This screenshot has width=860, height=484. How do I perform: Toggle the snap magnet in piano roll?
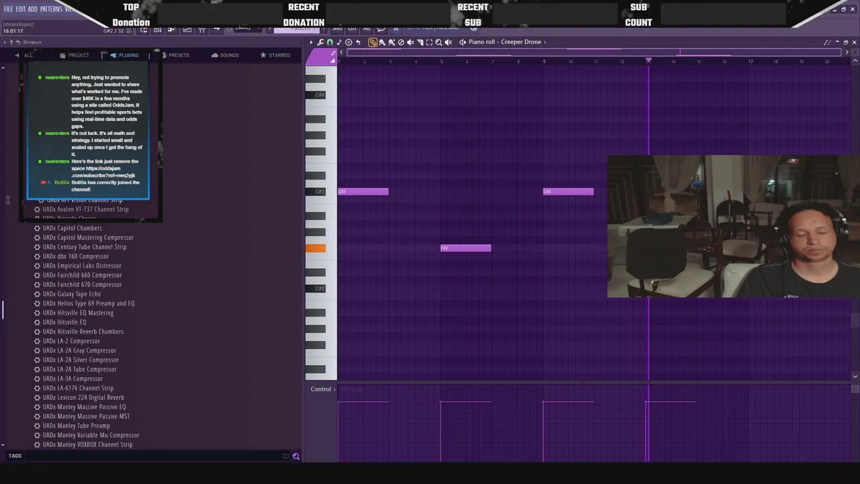coord(329,42)
